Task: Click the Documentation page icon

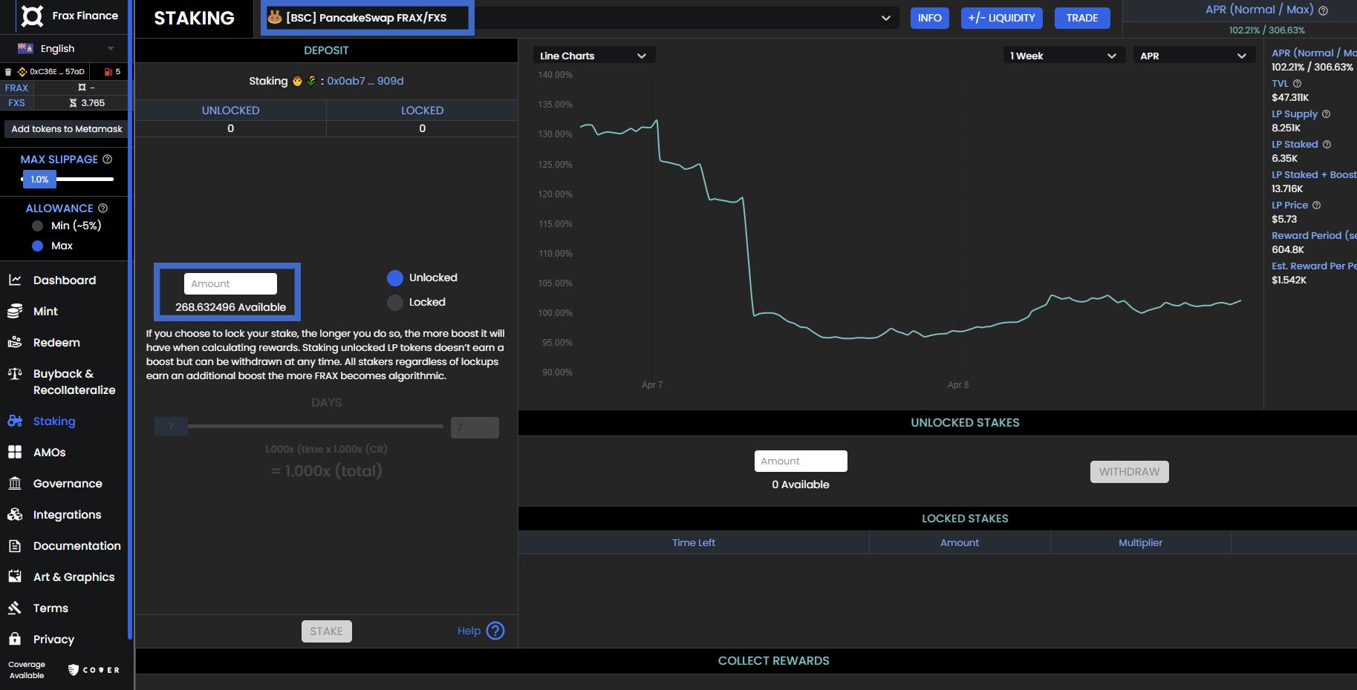Action: pos(15,545)
